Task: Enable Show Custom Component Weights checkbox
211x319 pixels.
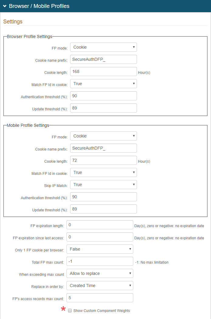Action: (x=70, y=310)
